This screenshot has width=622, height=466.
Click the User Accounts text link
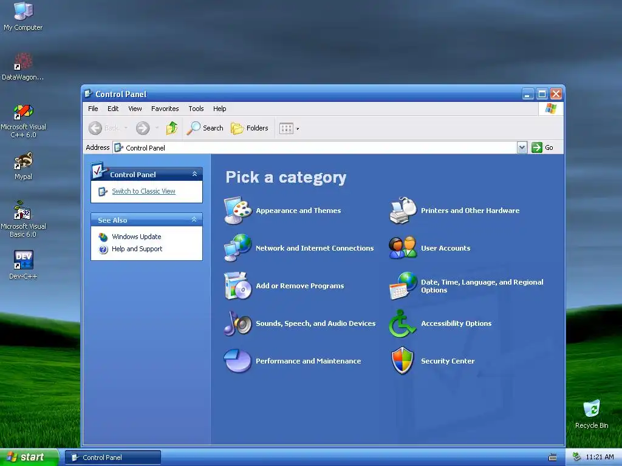pos(445,248)
